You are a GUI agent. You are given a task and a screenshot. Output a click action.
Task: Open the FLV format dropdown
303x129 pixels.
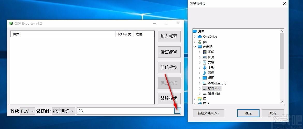click(x=27, y=111)
